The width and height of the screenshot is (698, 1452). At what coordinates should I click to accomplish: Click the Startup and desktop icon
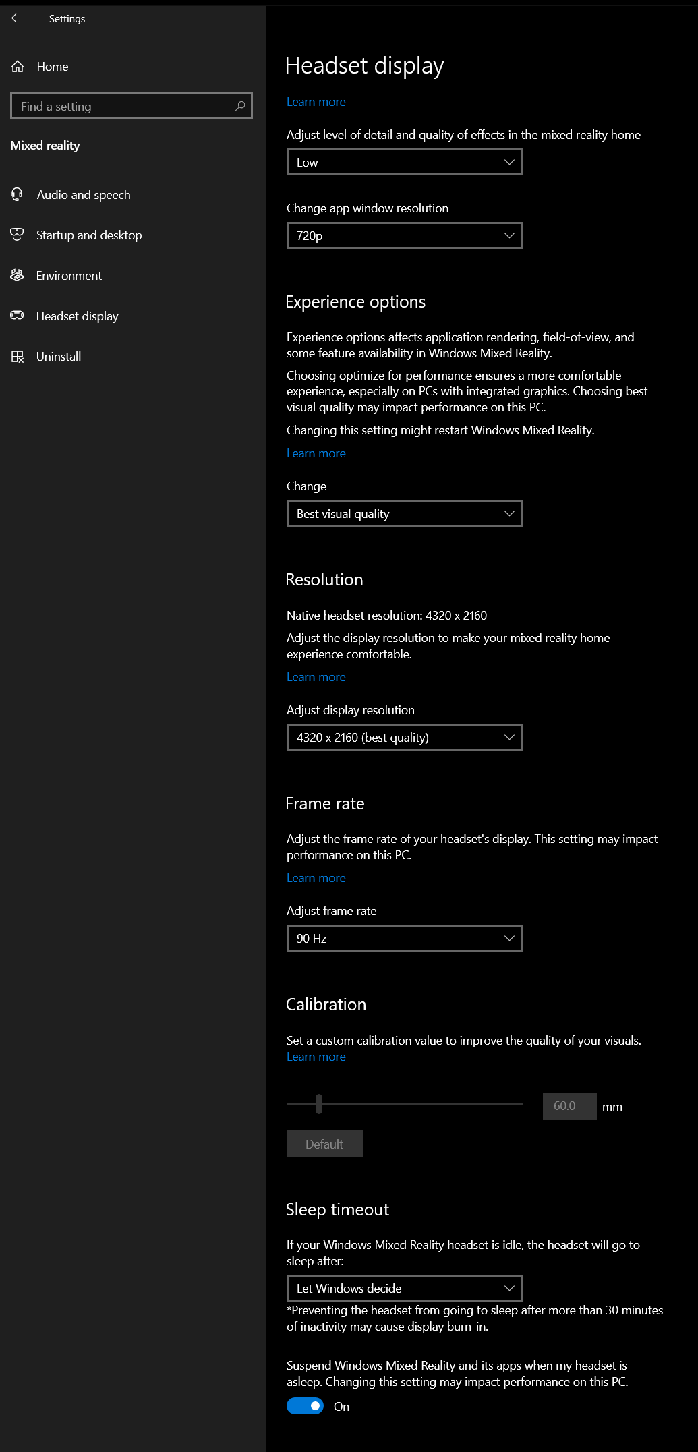pos(18,235)
